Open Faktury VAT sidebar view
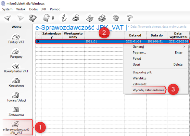 (16, 39)
